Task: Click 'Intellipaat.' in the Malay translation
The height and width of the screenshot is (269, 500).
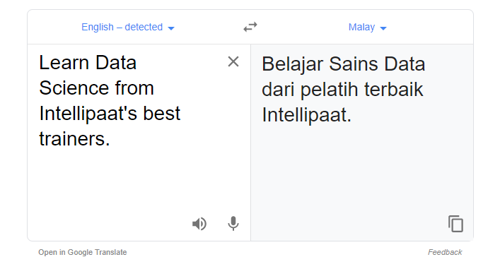Action: pyautogui.click(x=306, y=115)
